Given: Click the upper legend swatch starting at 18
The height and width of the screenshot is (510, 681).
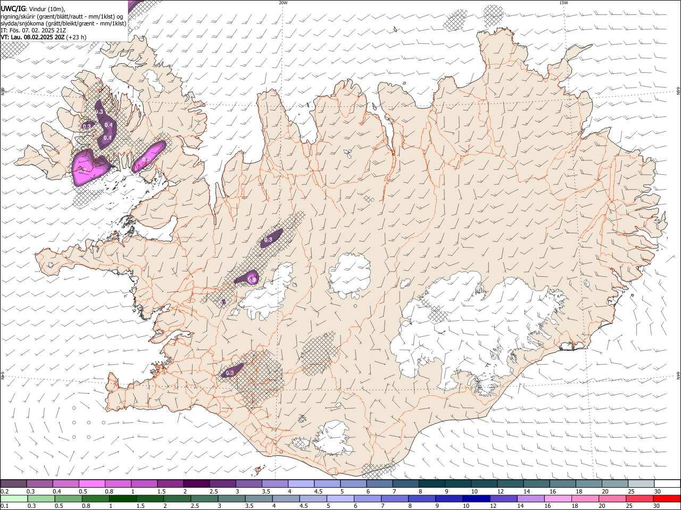Looking at the screenshot, I should click(x=588, y=483).
